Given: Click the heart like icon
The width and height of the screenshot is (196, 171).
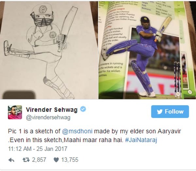Looking at the screenshot, I should (x=56, y=160).
